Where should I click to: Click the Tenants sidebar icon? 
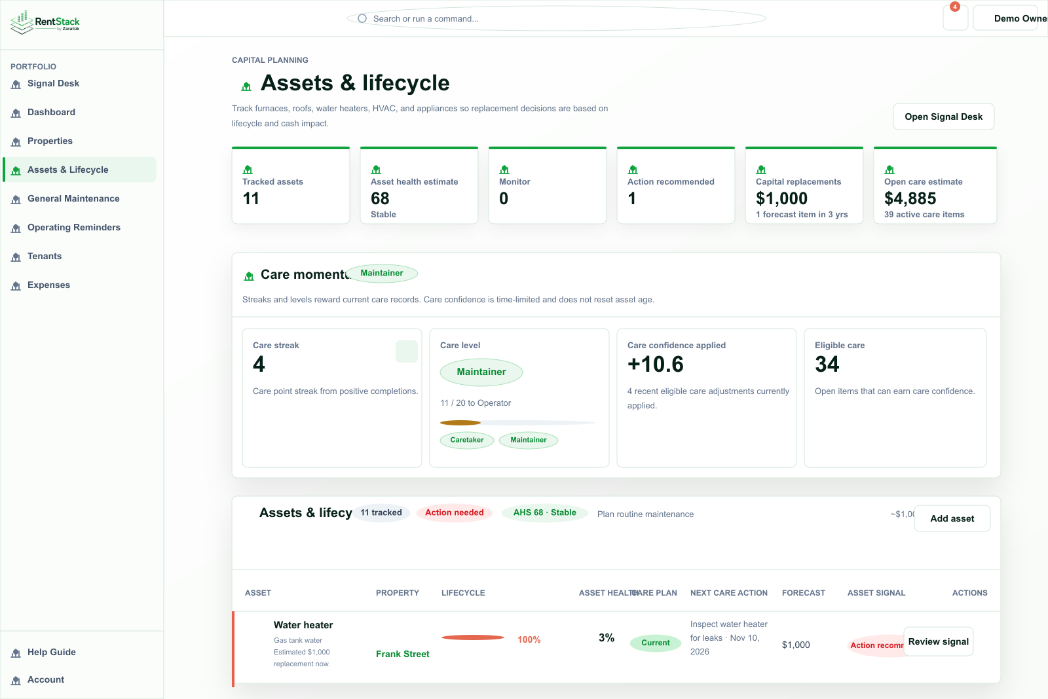(16, 257)
